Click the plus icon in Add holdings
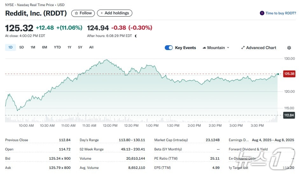Image resolution: width=299 pixels, height=174 pixels. (102, 13)
